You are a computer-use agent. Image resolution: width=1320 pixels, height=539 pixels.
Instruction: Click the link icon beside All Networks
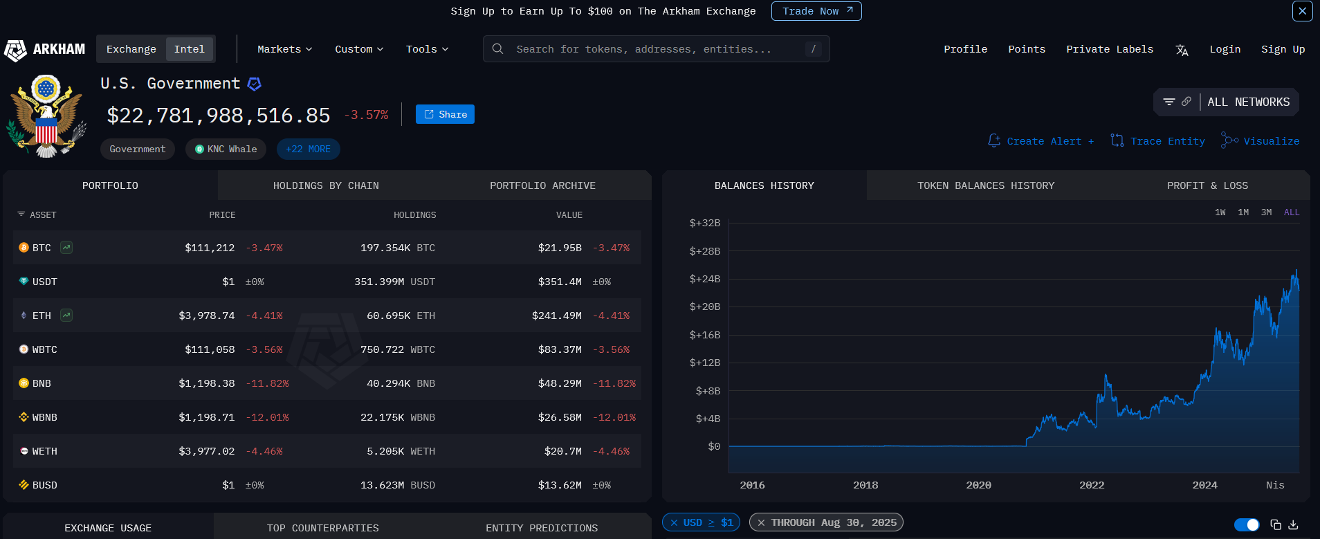point(1186,102)
